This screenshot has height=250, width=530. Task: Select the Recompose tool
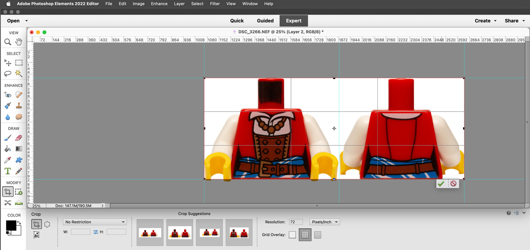19,192
